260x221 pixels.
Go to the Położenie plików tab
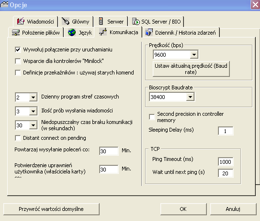click(36, 33)
